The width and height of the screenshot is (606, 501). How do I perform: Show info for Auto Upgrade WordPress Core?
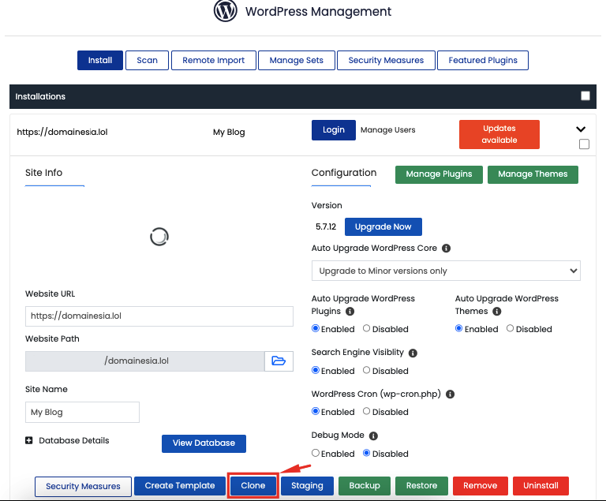pos(446,249)
